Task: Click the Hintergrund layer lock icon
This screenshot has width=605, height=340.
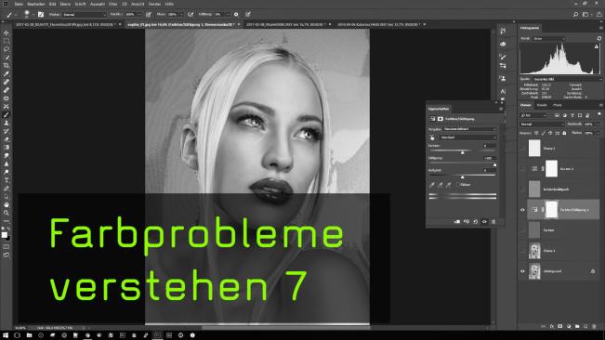Action: point(593,271)
